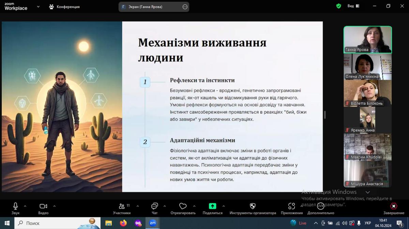Toggle microphone mute (Звук)
This screenshot has width=409, height=229.
(x=15, y=206)
